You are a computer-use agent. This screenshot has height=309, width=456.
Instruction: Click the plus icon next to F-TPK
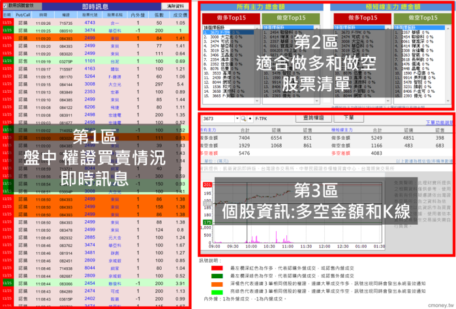point(250,118)
